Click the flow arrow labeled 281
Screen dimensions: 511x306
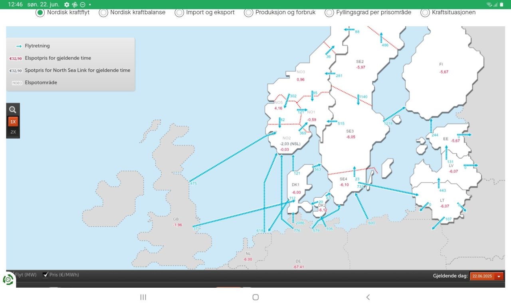click(x=330, y=74)
